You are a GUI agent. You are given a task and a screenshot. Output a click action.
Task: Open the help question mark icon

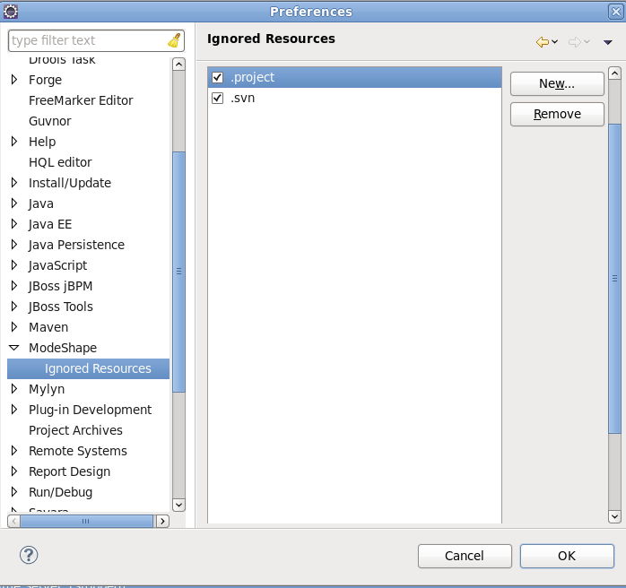click(29, 555)
